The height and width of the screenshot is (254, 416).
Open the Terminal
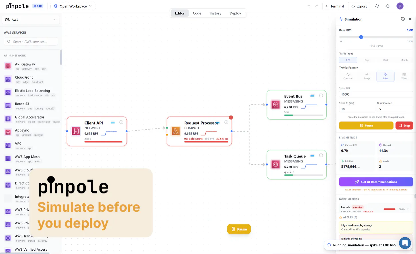(335, 6)
